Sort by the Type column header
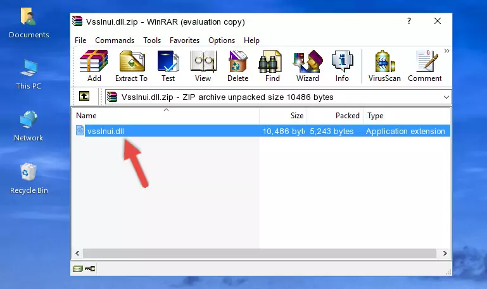The width and height of the screenshot is (487, 289). point(407,116)
